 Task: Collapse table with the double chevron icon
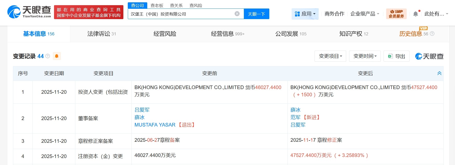(439, 73)
